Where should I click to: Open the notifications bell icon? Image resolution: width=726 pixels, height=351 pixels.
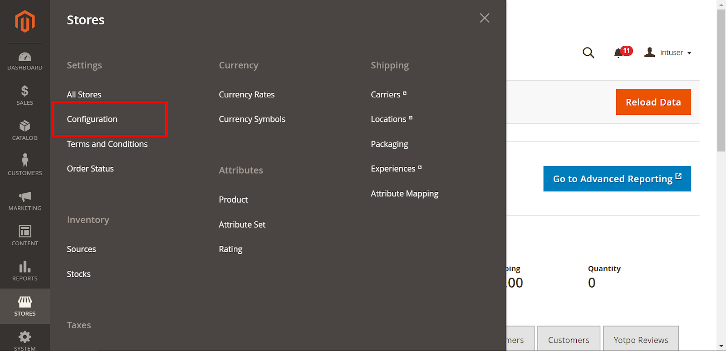(618, 53)
